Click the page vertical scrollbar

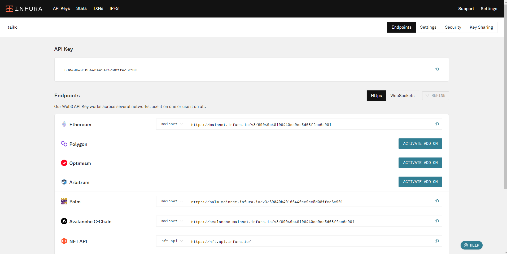click(505, 97)
